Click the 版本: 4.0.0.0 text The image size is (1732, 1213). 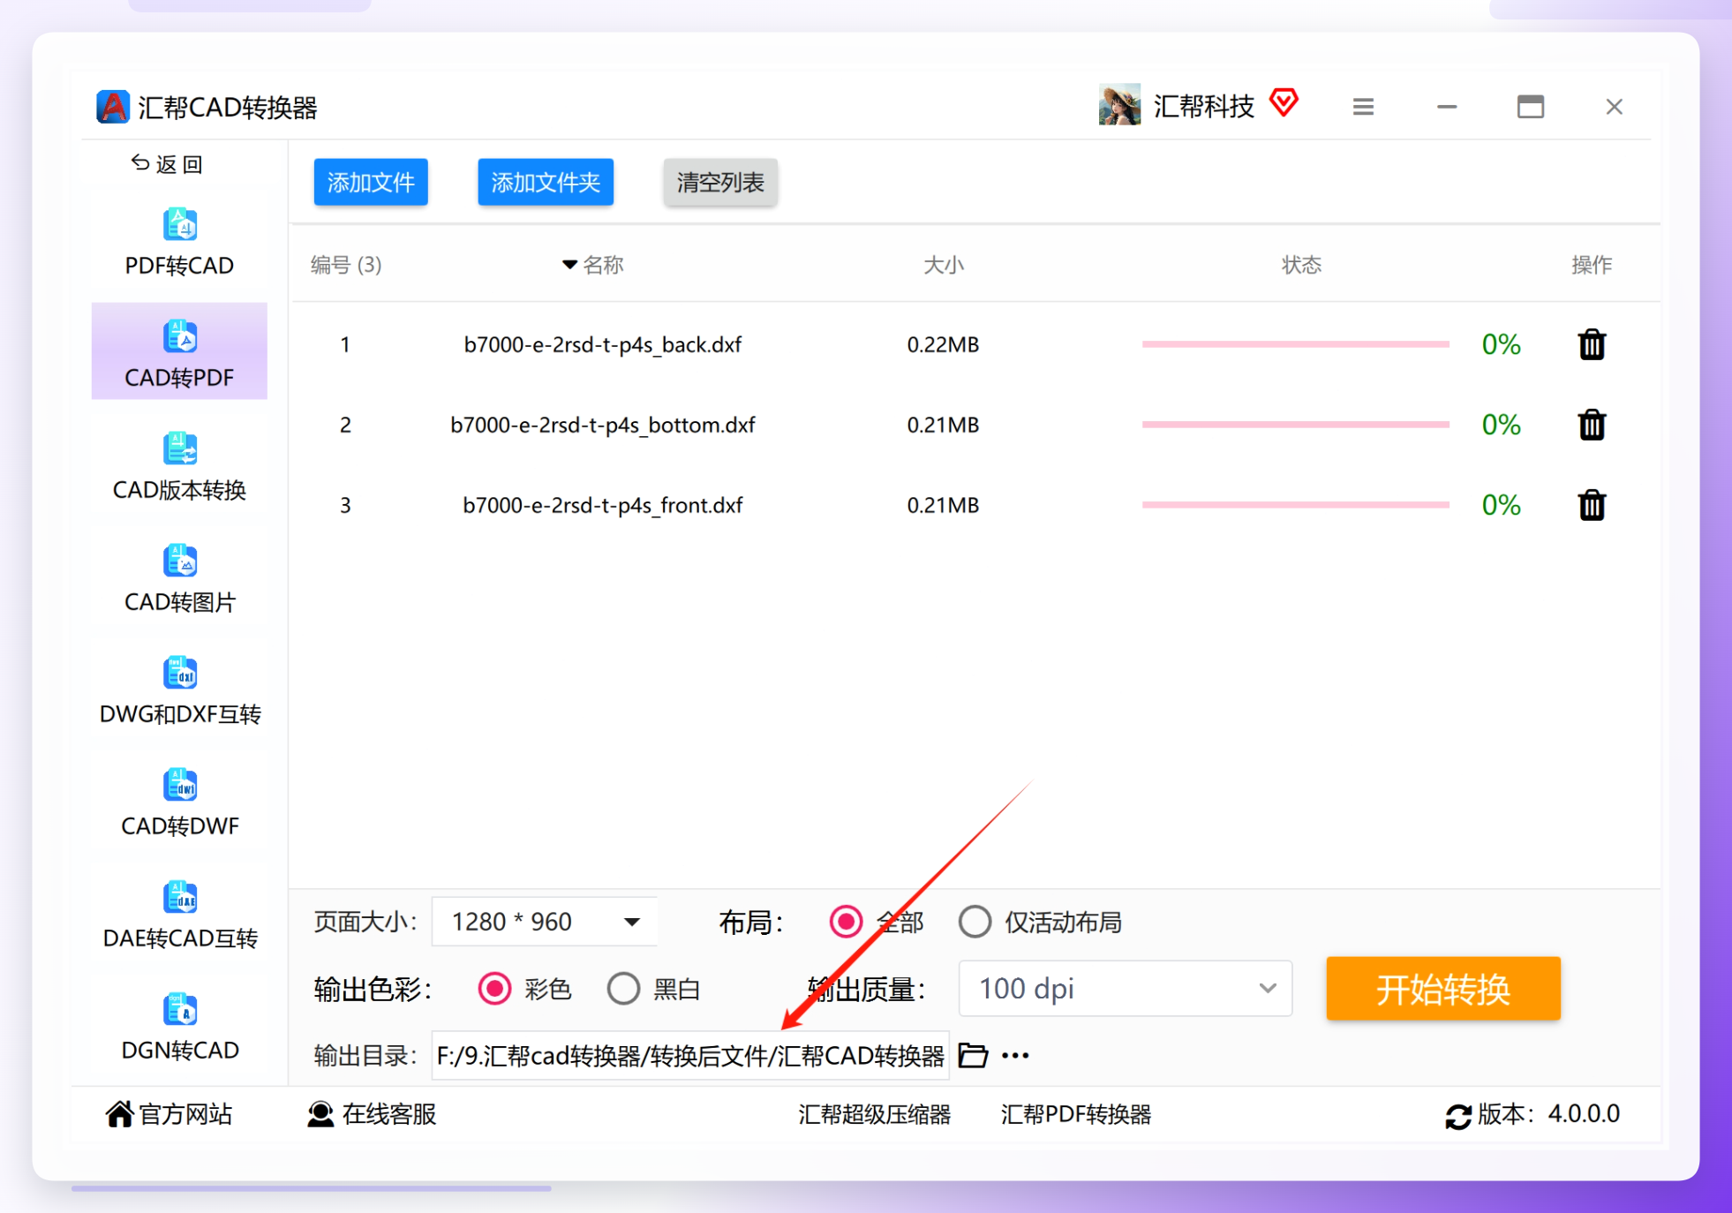coord(1549,1114)
